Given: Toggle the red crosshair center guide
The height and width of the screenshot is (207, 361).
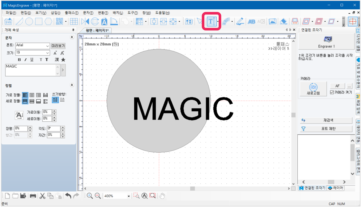Looking at the screenshot, I should point(353,21).
